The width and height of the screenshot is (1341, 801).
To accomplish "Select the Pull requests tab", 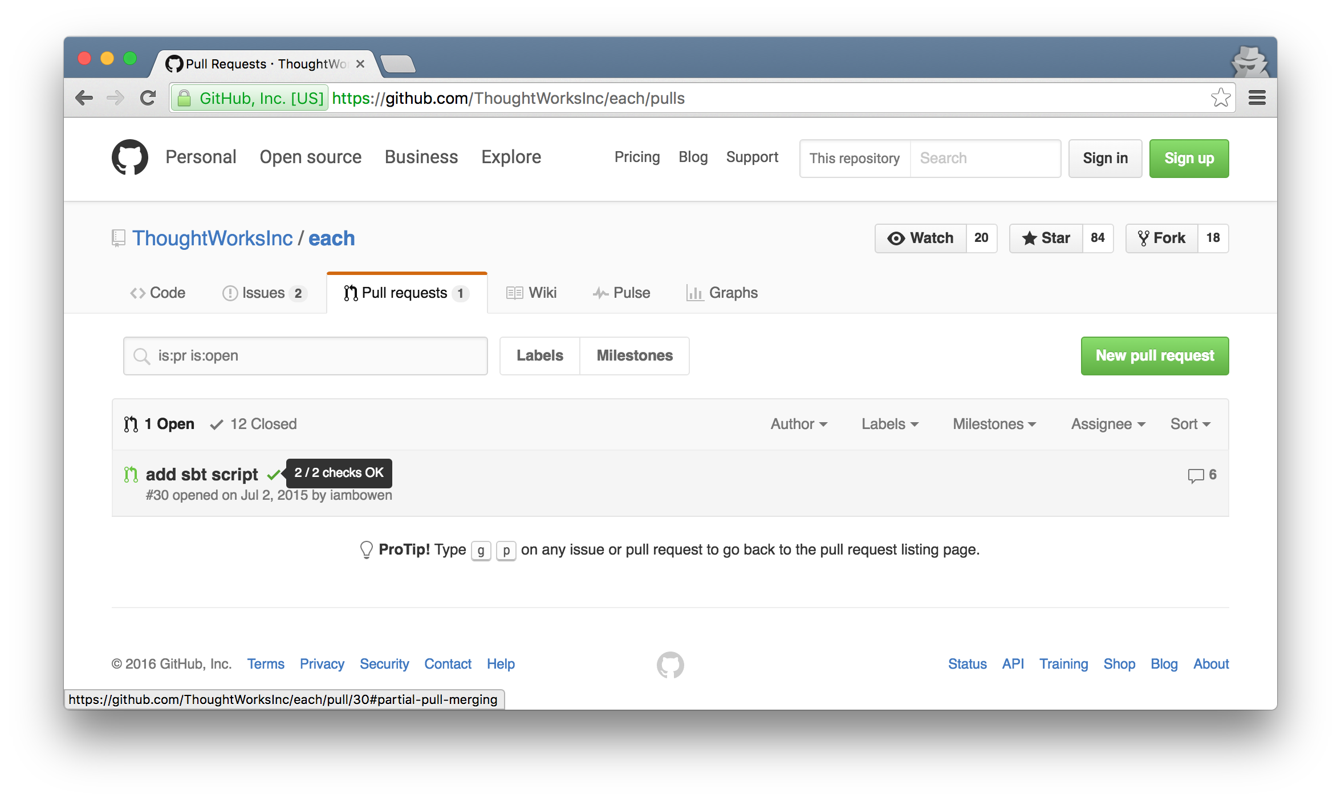I will [x=407, y=293].
